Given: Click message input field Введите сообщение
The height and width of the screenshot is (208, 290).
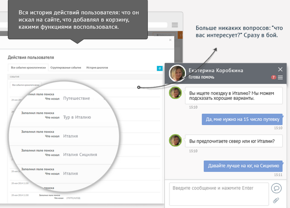Looking at the screenshot, I should point(219,194).
